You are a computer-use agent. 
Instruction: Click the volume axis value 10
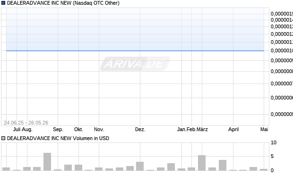[x=274, y=143]
